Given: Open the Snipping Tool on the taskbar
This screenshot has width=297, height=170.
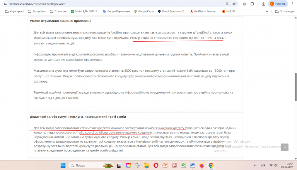Looking at the screenshot, I should [x=138, y=165].
